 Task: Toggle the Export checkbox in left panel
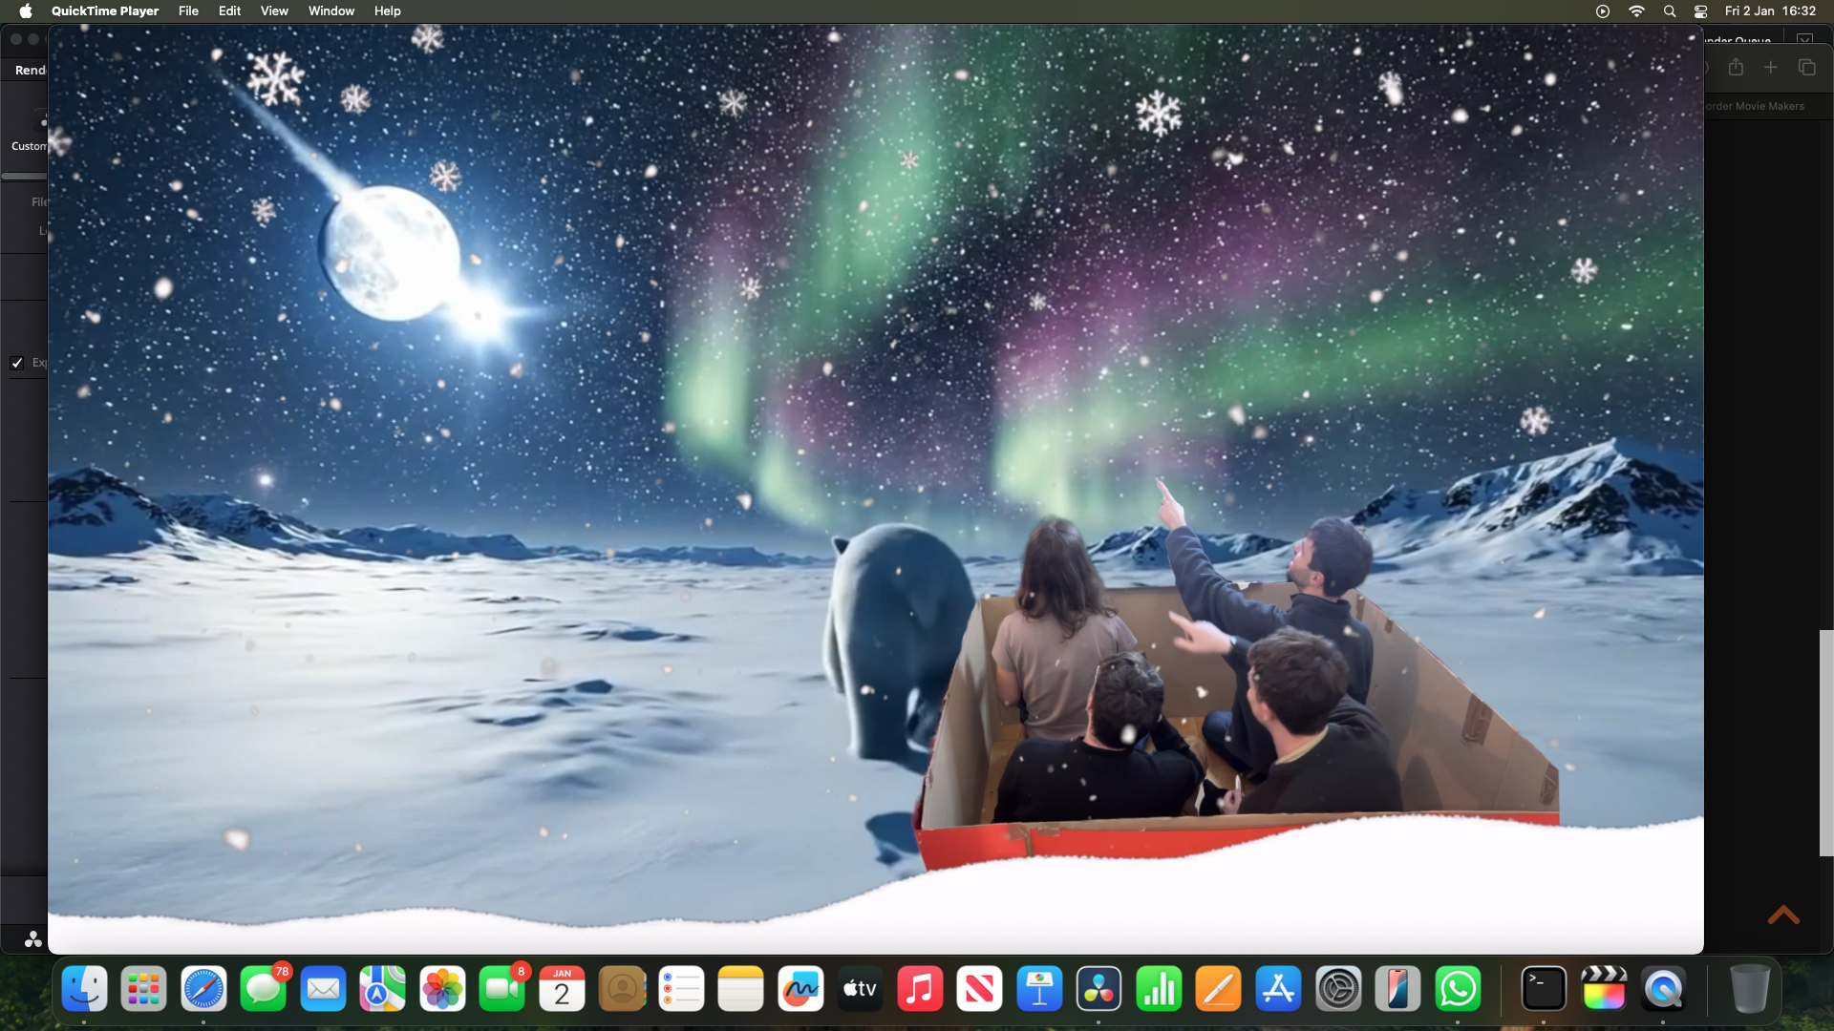[x=17, y=363]
